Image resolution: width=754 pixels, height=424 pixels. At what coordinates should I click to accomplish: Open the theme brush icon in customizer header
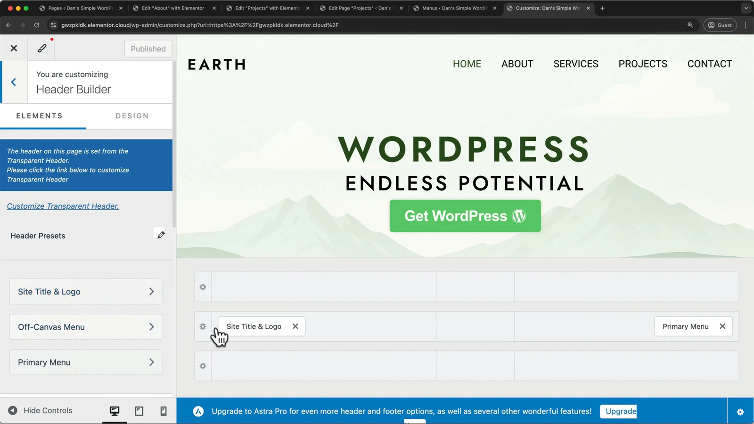click(42, 48)
